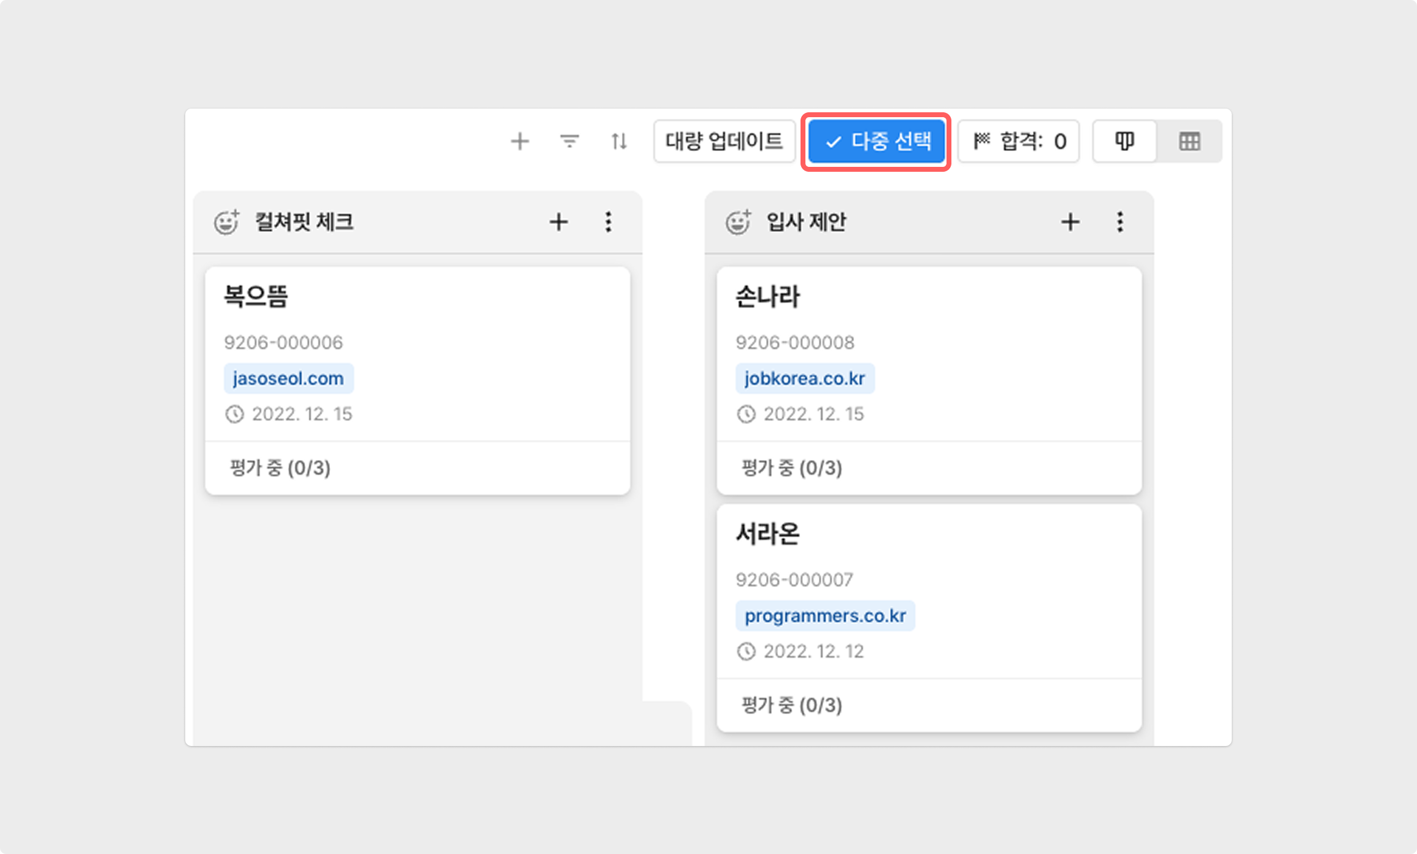Click the date 2022. 12. 12 on 서라온 card
Screen dimensions: 1417x854
(814, 652)
